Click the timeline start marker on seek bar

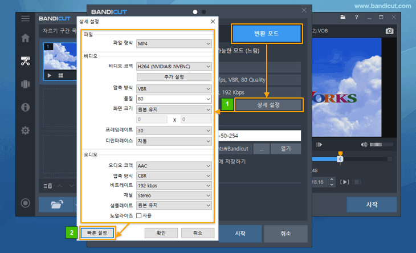340,158
